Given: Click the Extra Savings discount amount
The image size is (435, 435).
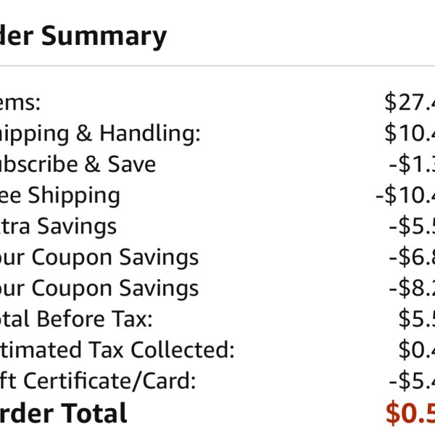Looking at the screenshot, I should click(x=412, y=226).
